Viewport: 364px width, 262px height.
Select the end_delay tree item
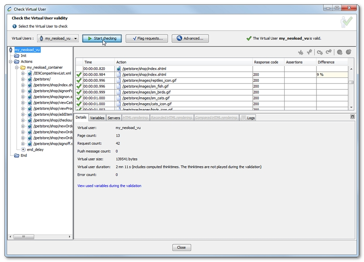[35, 150]
